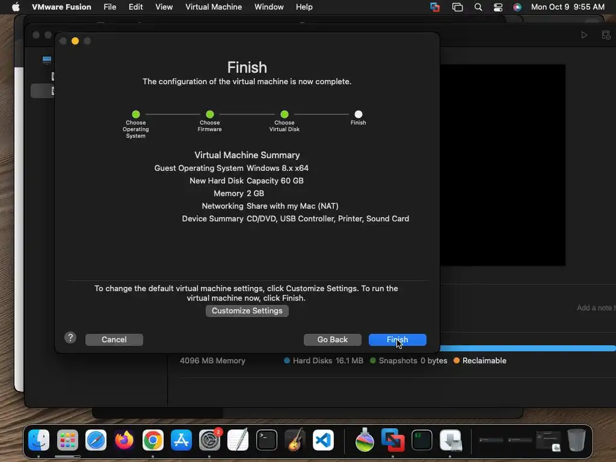Open the Downloads disk icon in Dock
616x462 pixels.
coord(451,440)
